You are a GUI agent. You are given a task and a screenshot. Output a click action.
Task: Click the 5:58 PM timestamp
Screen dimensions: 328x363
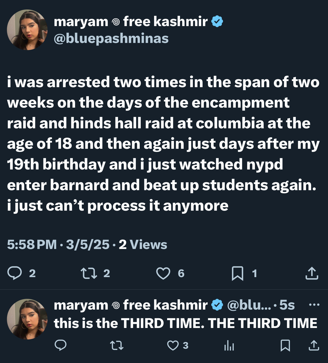pos(32,244)
